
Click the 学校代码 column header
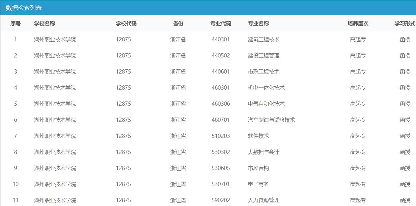(x=126, y=24)
